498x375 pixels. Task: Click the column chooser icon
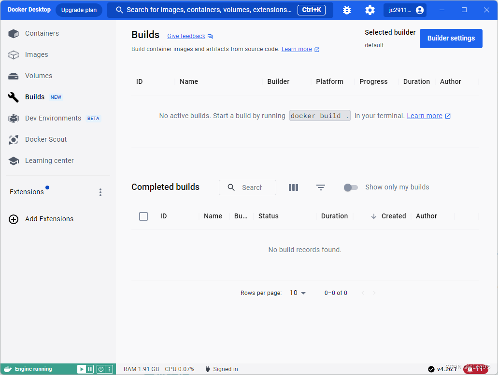point(294,187)
